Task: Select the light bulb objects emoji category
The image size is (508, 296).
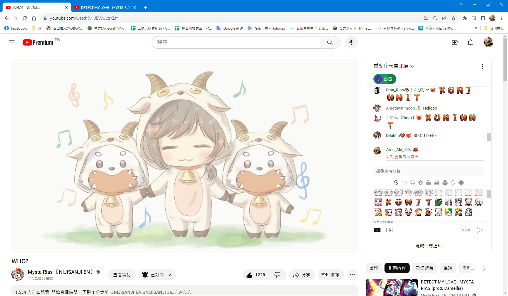Action: click(453, 183)
